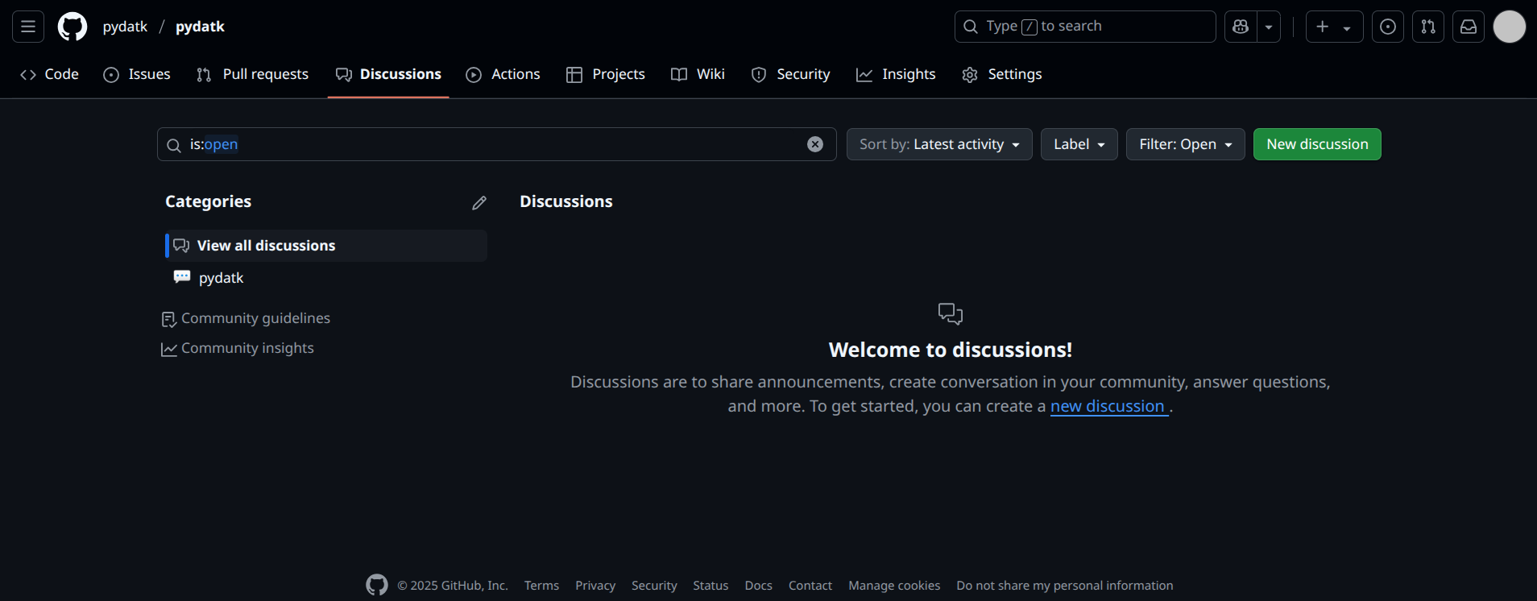Open the repository Settings tab
Screen dimensions: 1537x601
(x=1002, y=74)
